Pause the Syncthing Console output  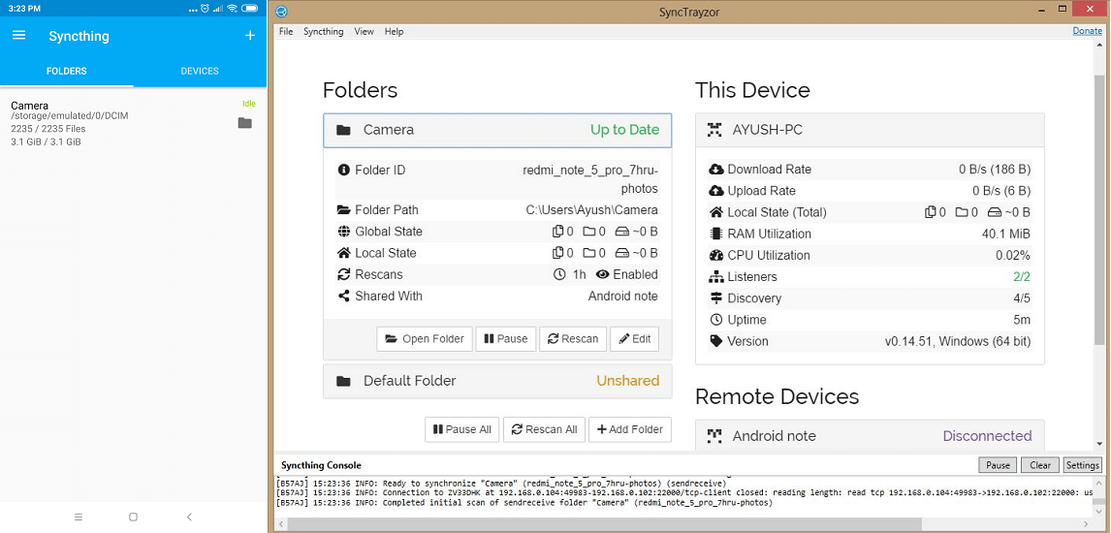point(998,465)
